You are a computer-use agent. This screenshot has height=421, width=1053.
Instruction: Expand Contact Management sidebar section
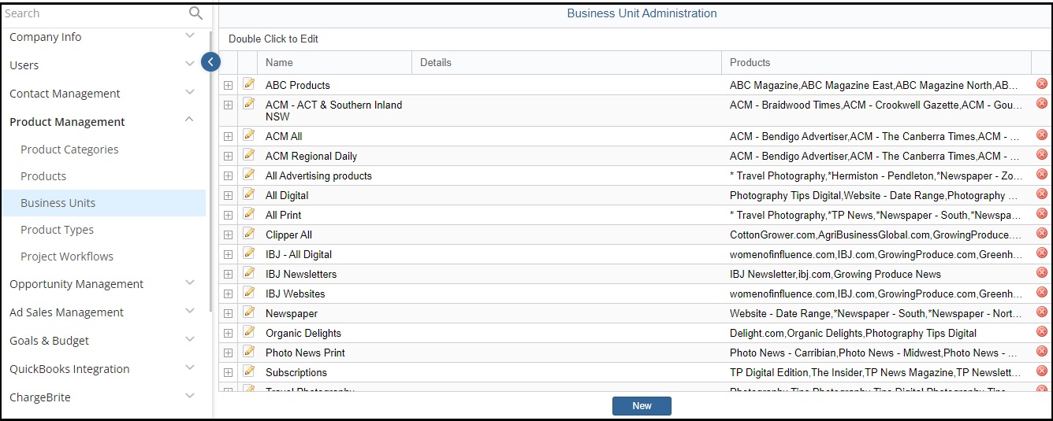(x=189, y=92)
